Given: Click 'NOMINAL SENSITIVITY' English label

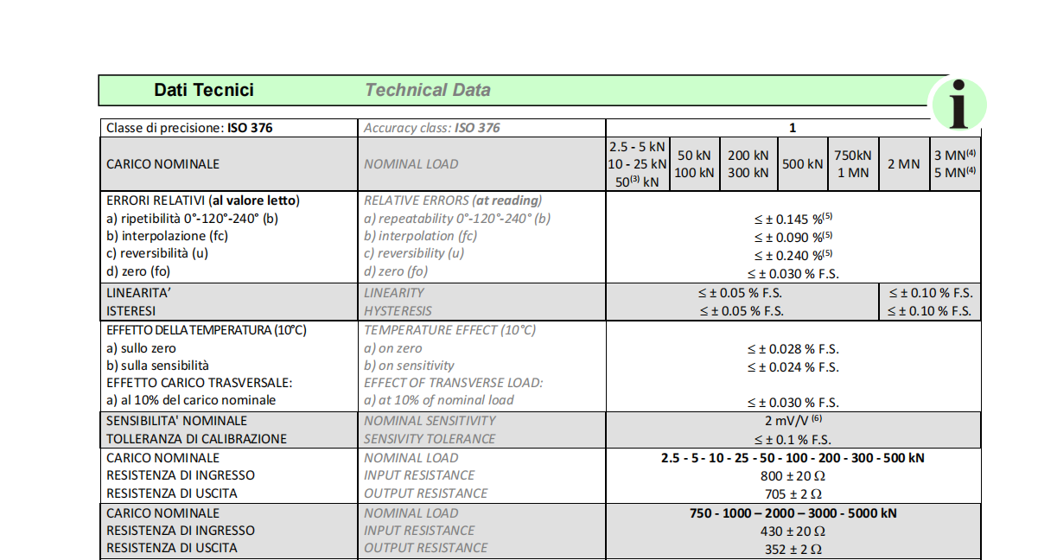Looking at the screenshot, I should (x=430, y=421).
